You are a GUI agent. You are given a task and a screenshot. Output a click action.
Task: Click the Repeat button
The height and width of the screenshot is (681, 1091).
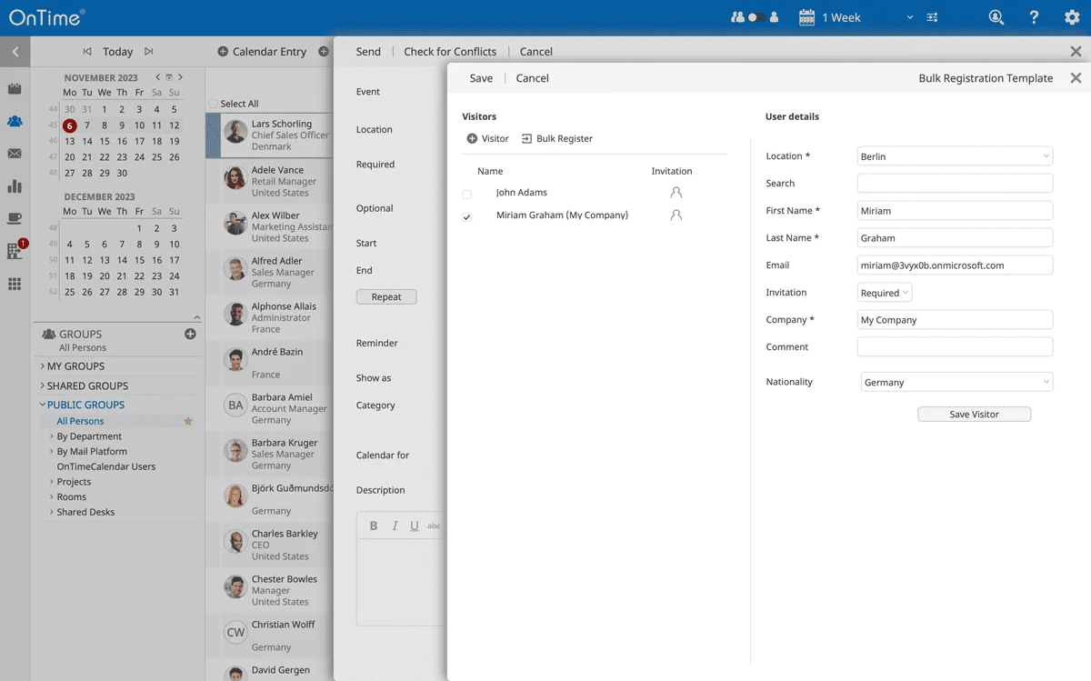pyautogui.click(x=386, y=297)
